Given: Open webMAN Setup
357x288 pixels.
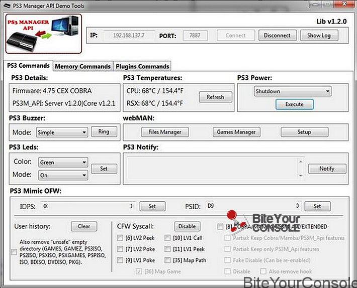Looking at the screenshot, I should coord(304,132).
